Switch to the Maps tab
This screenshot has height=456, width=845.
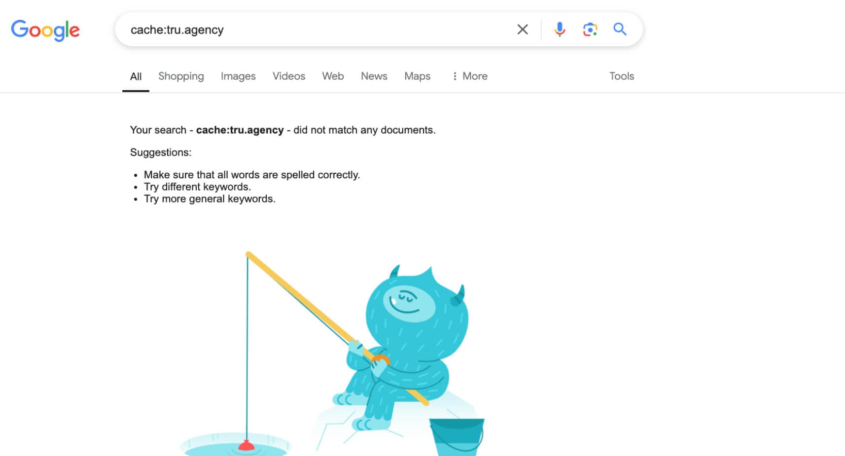point(418,76)
